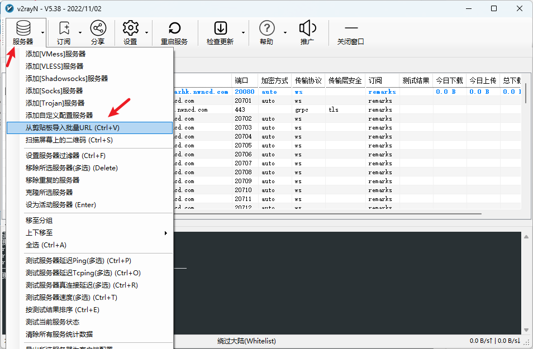Click the 关闭窗口 close window toolbar item
Screen dimensions: 533x349
click(x=351, y=32)
